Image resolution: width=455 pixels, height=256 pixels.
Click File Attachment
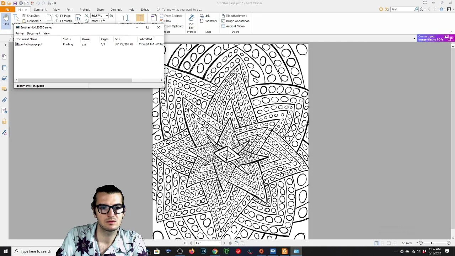[234, 16]
